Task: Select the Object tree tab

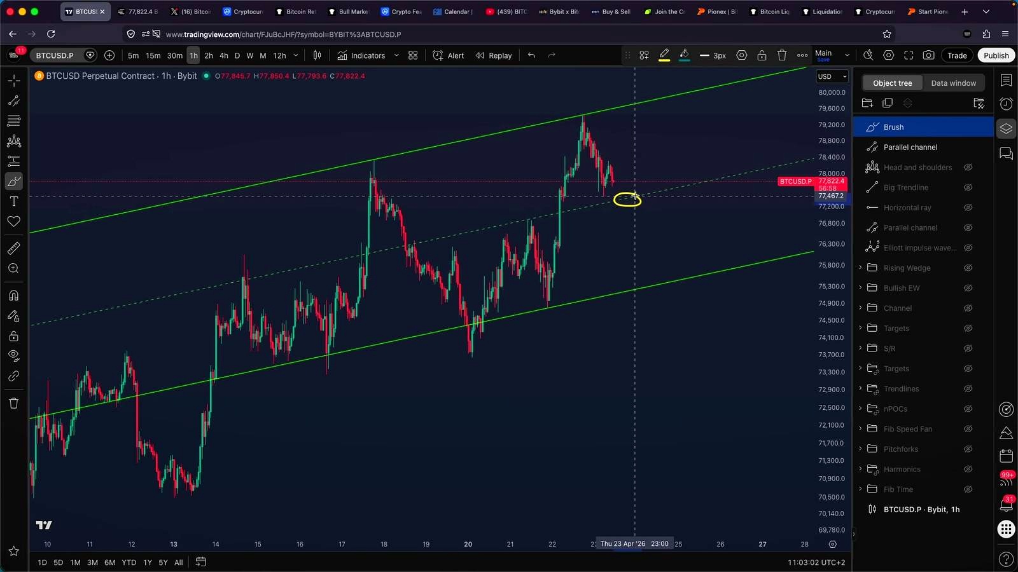Action: (892, 83)
